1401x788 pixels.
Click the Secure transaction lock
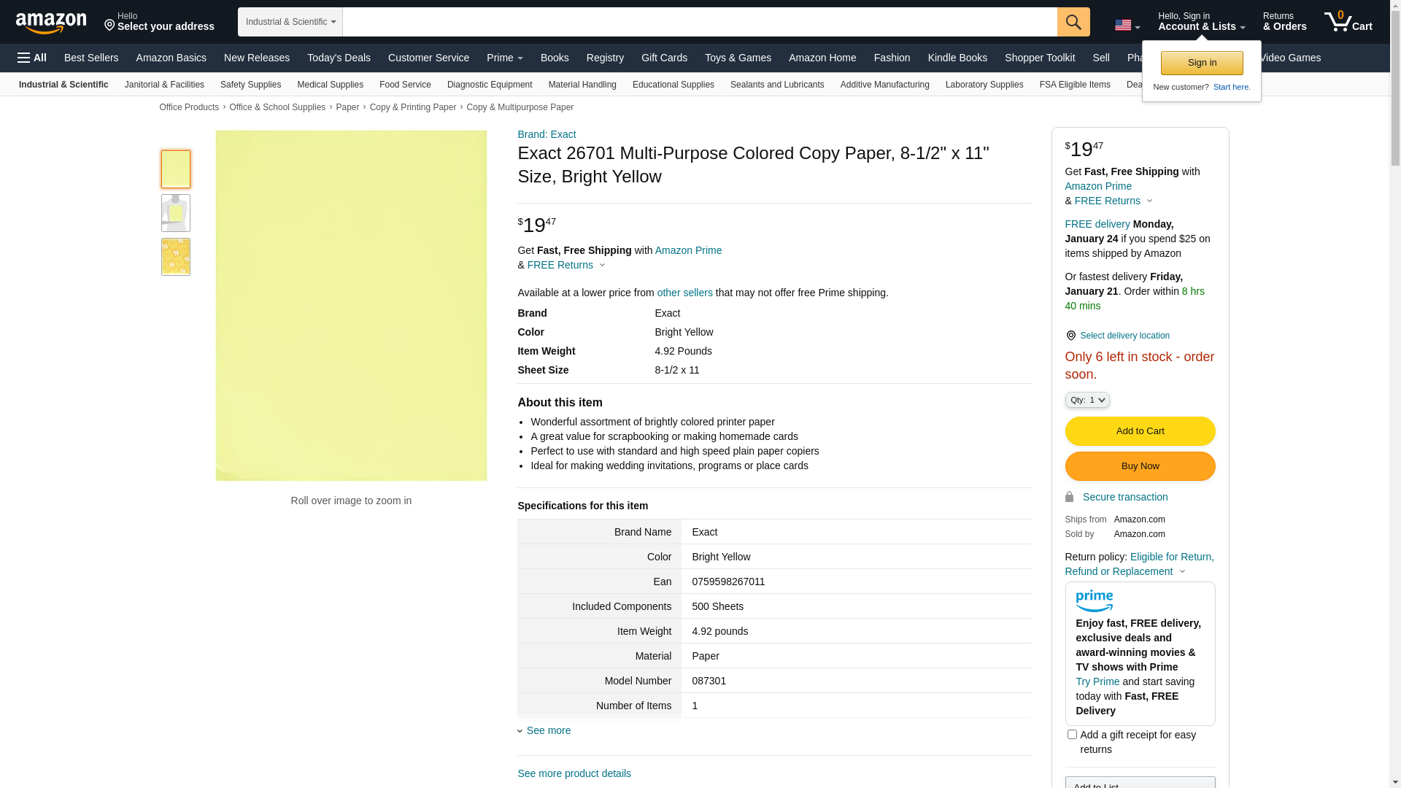click(x=1069, y=497)
